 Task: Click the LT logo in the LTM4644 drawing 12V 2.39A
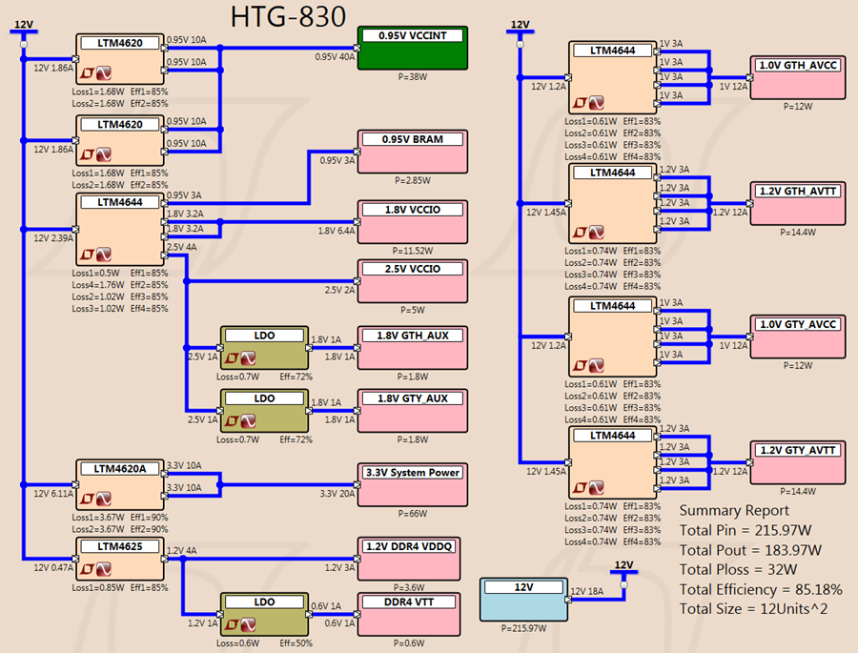[x=88, y=255]
